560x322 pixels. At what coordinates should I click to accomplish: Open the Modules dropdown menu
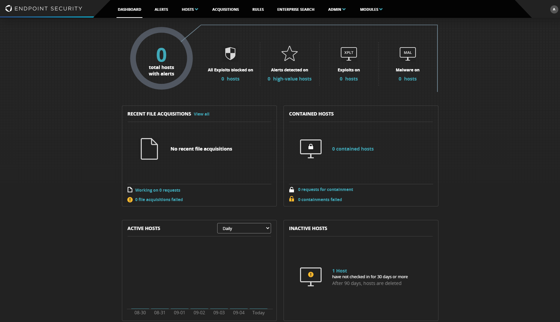371,9
